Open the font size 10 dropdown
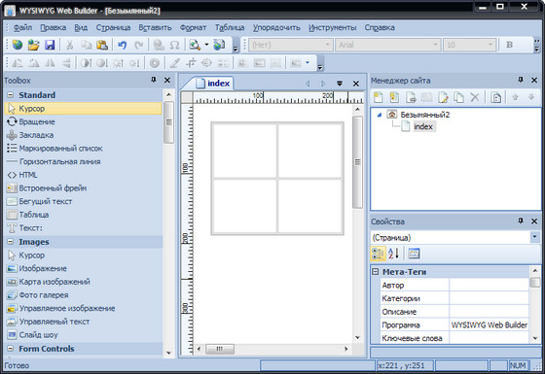The width and height of the screenshot is (545, 374). pyautogui.click(x=490, y=45)
